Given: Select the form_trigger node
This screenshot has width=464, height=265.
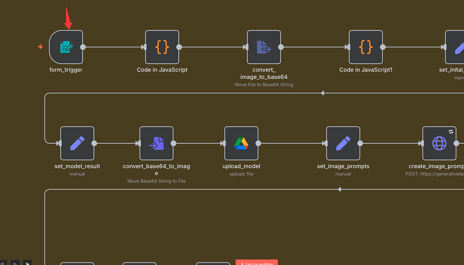Looking at the screenshot, I should [x=66, y=47].
